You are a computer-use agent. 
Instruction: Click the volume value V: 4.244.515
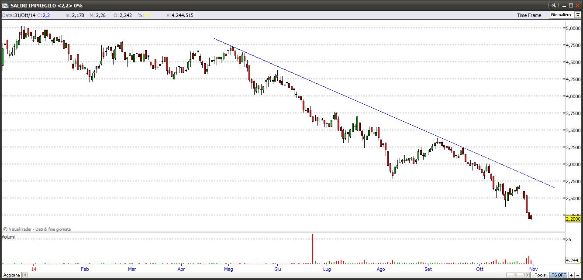point(180,15)
